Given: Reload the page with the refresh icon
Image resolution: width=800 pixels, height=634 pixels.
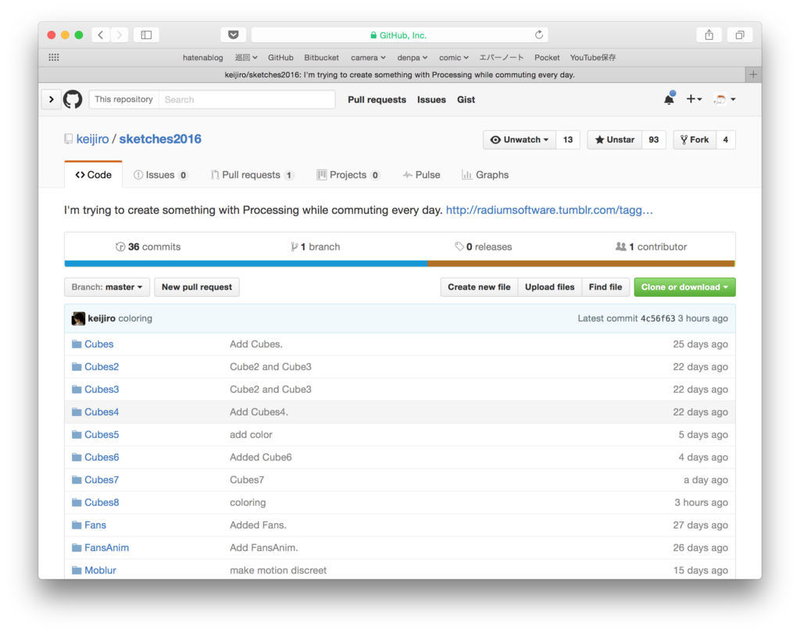Looking at the screenshot, I should pos(539,34).
